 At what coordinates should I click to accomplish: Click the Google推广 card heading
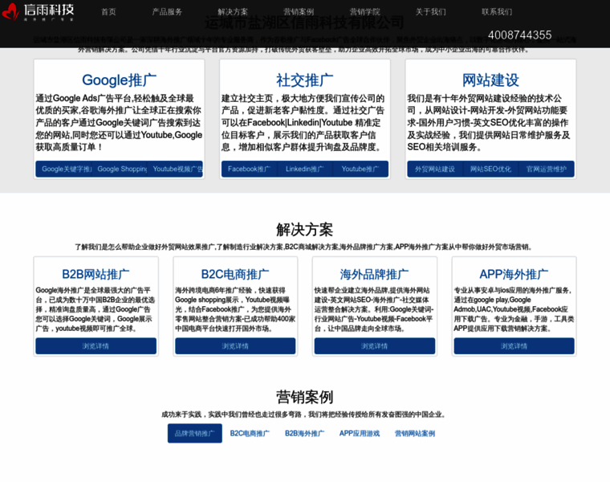pos(119,80)
